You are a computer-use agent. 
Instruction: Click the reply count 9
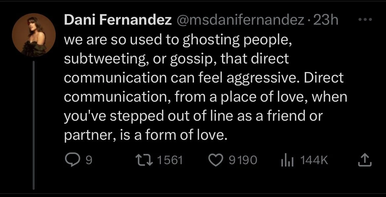(x=89, y=160)
